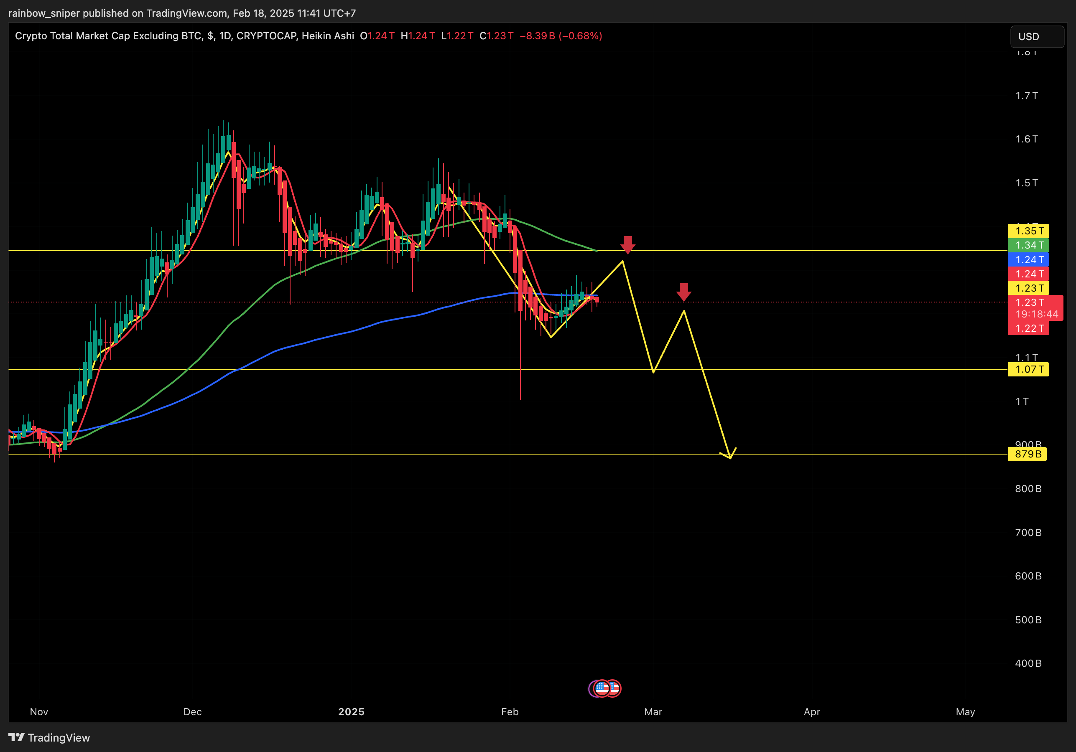Click the Feb label on time axis

point(510,712)
